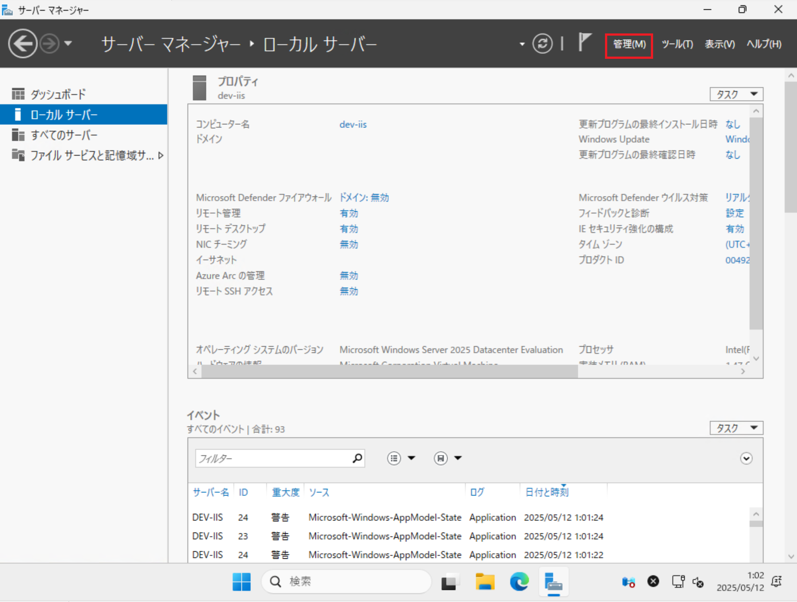
Task: Open File Explorer from the taskbar
Action: tap(485, 582)
